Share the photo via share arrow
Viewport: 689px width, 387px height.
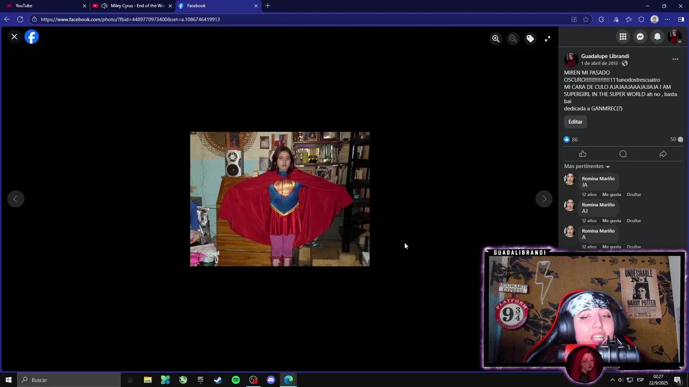pyautogui.click(x=663, y=154)
